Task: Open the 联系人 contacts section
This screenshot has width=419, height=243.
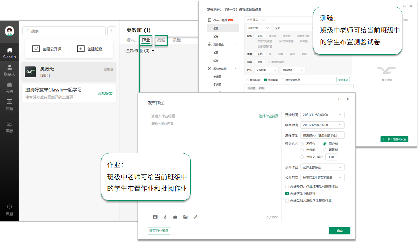Action: click(10, 70)
